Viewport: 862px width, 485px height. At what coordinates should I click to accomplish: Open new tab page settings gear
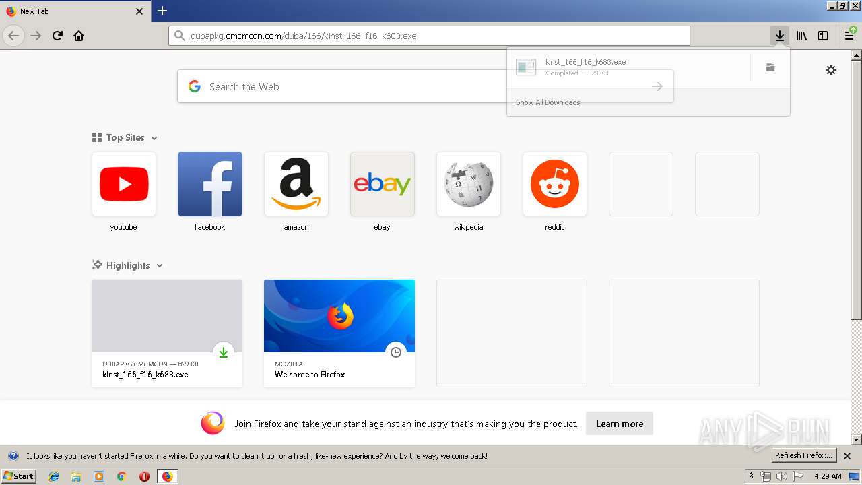pyautogui.click(x=831, y=70)
